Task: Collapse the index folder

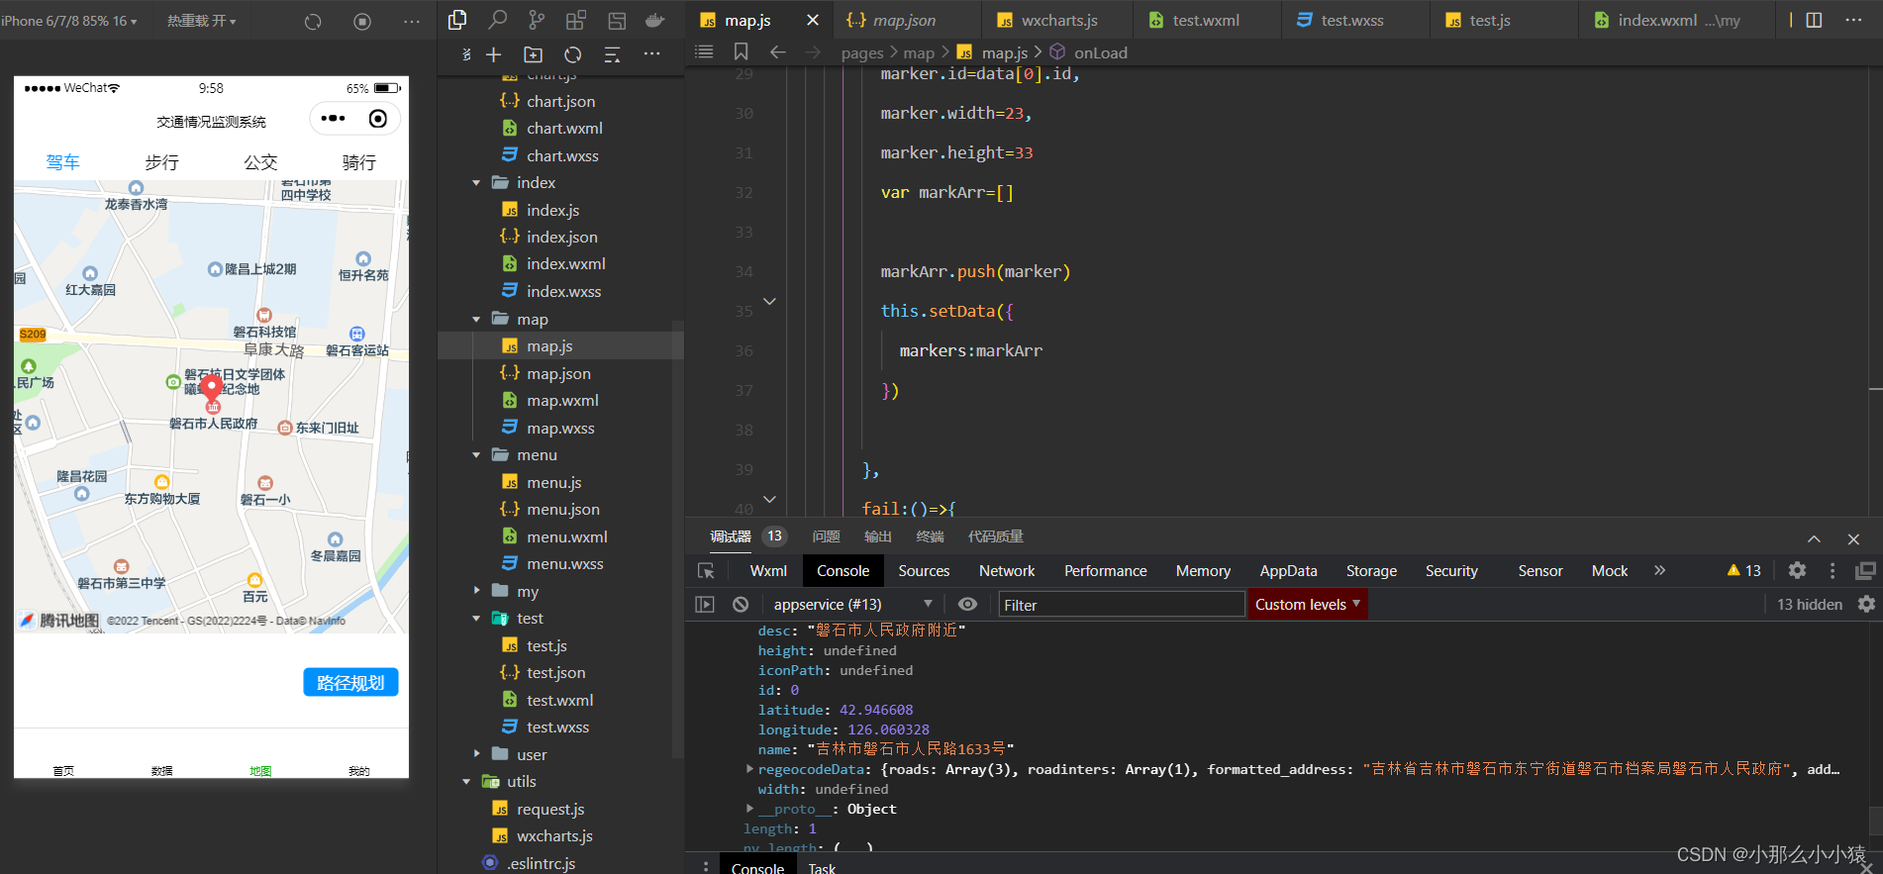Action: tap(476, 182)
